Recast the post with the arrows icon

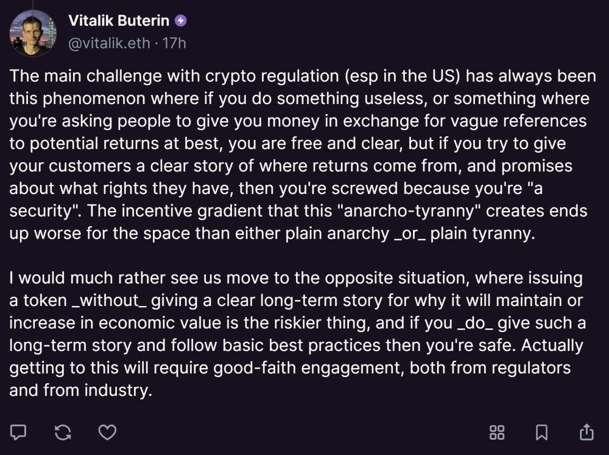click(63, 432)
